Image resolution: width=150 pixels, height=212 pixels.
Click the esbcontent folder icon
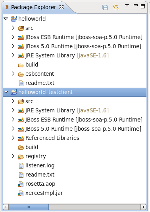(x=21, y=74)
